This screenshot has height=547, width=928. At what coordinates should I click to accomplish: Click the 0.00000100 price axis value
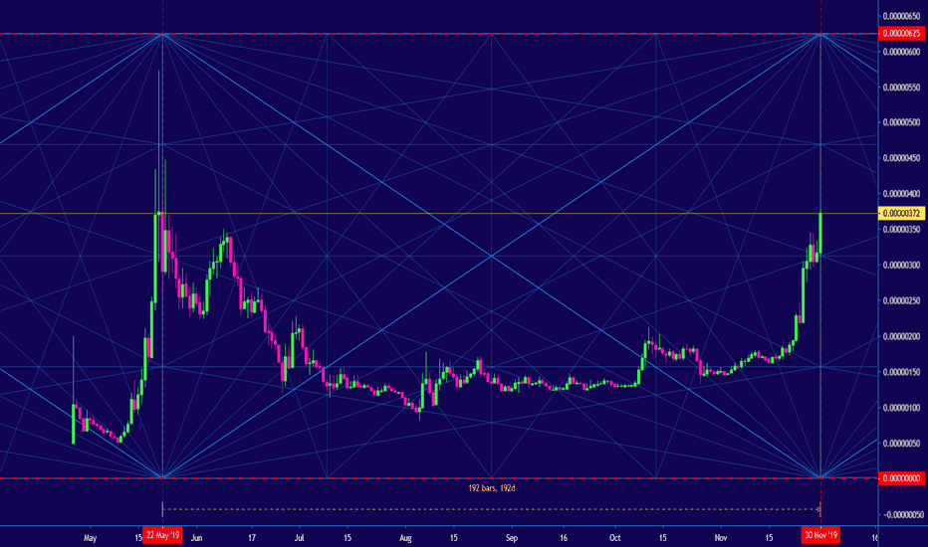(902, 408)
